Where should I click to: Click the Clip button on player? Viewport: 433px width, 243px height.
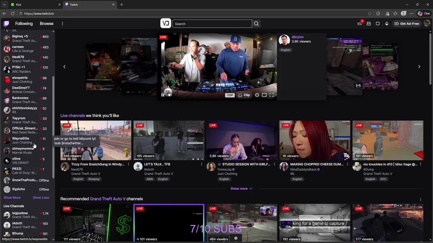coord(244,95)
